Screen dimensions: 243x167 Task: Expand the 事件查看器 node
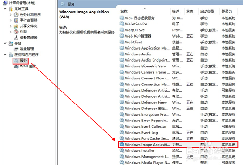(11, 20)
